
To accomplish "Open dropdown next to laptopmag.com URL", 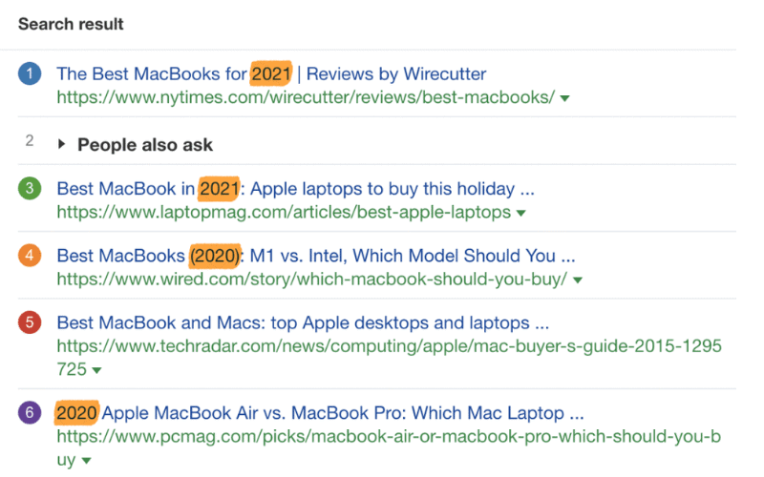I will coord(520,213).
